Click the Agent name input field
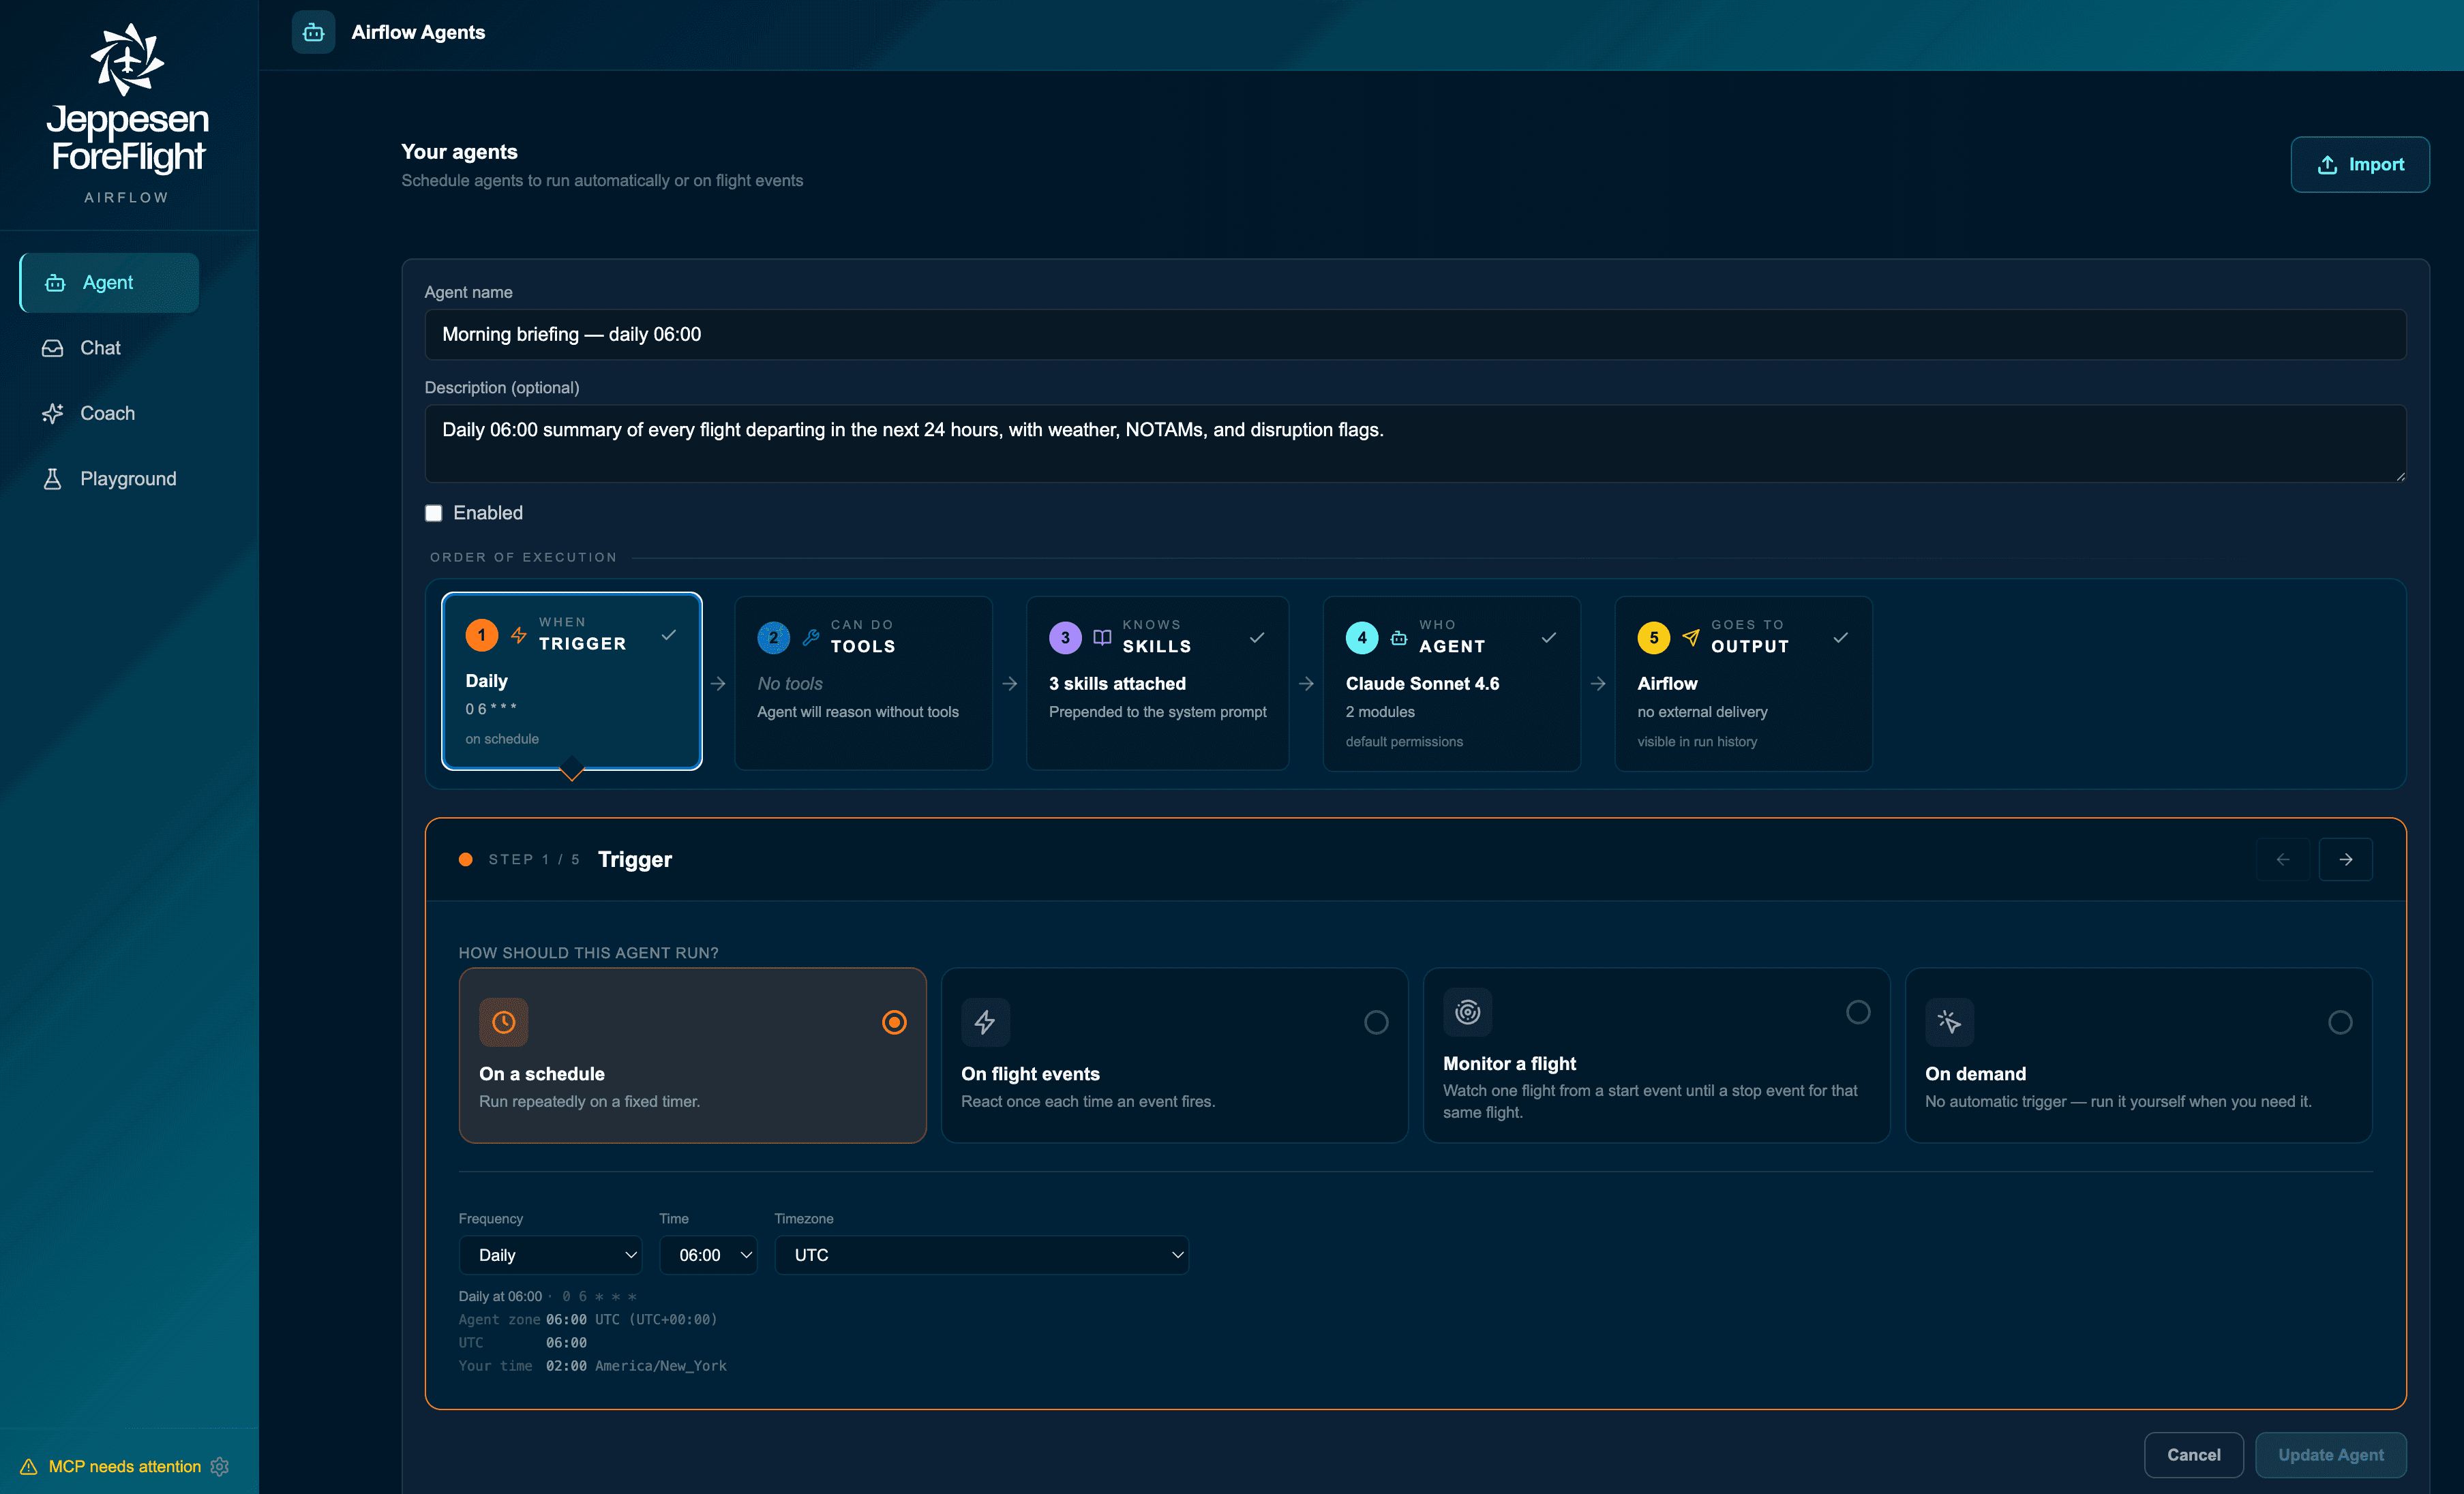2464x1494 pixels. (x=1415, y=334)
